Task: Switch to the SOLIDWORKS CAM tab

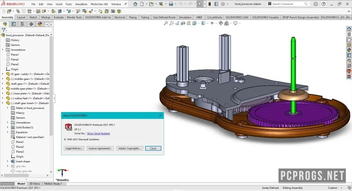Action: pyautogui.click(x=237, y=17)
